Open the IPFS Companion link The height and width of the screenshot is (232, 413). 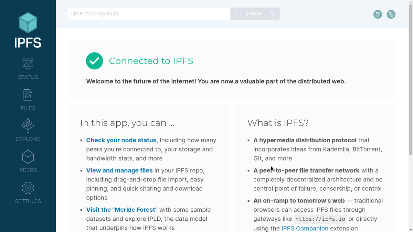tap(305, 228)
